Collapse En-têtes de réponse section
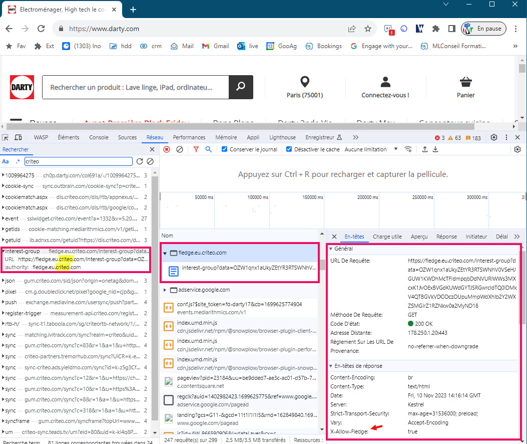The height and width of the screenshot is (444, 527). click(x=331, y=366)
